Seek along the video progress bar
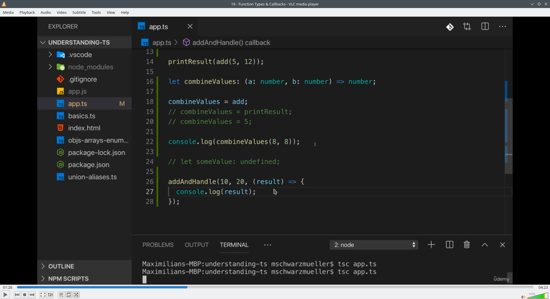550x299 pixels. (x=275, y=287)
